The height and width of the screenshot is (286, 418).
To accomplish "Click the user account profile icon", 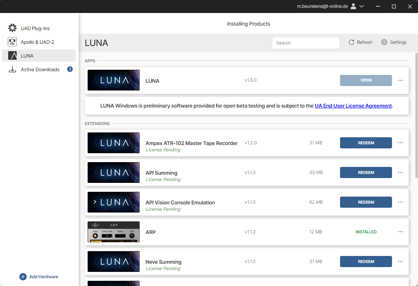I will (353, 6).
